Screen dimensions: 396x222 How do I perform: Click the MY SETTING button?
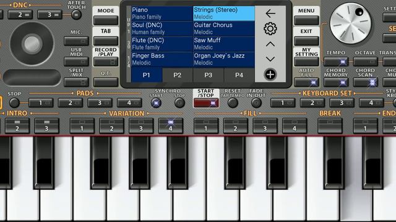(x=306, y=62)
